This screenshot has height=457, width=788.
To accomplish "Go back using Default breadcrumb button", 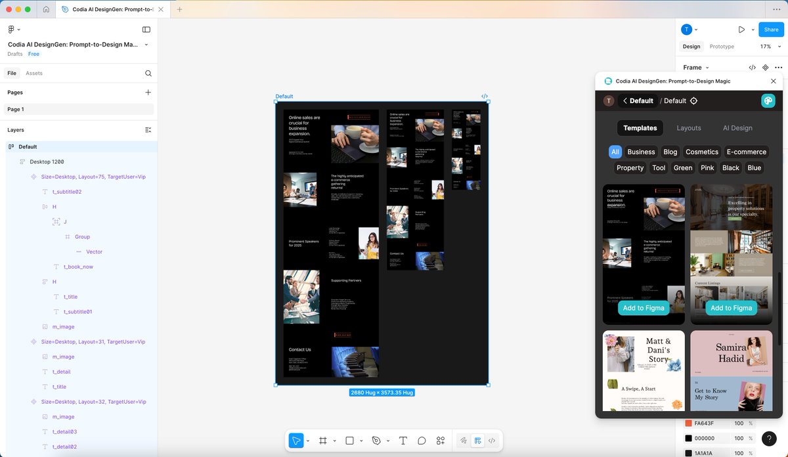I will pos(638,100).
